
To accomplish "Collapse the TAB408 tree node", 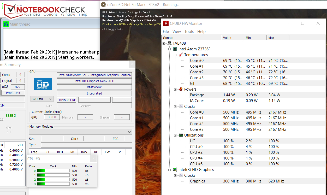I will click(x=164, y=43).
